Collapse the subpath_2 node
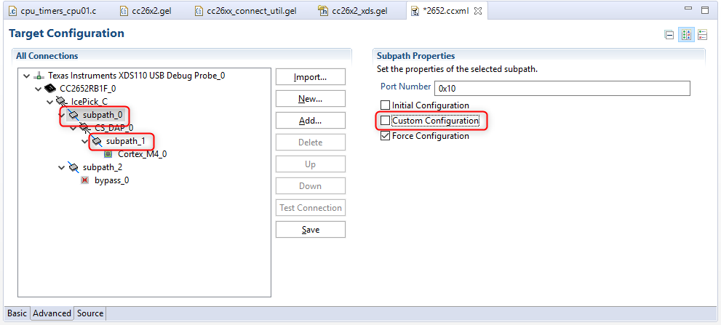 click(x=62, y=167)
